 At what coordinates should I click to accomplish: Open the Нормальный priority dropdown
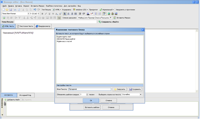107,10
